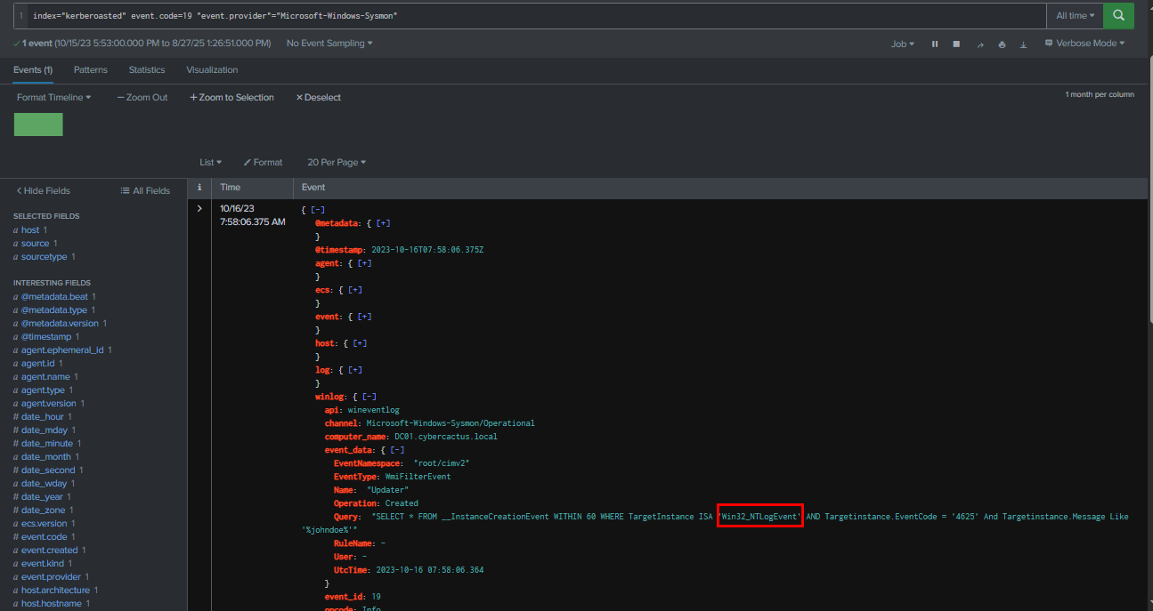The width and height of the screenshot is (1153, 611).
Task: Select the agent.name field link
Action: pyautogui.click(x=46, y=377)
